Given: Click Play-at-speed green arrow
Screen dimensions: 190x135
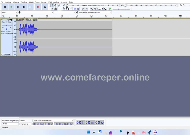Looking at the screenshot, I should [x=110, y=9].
